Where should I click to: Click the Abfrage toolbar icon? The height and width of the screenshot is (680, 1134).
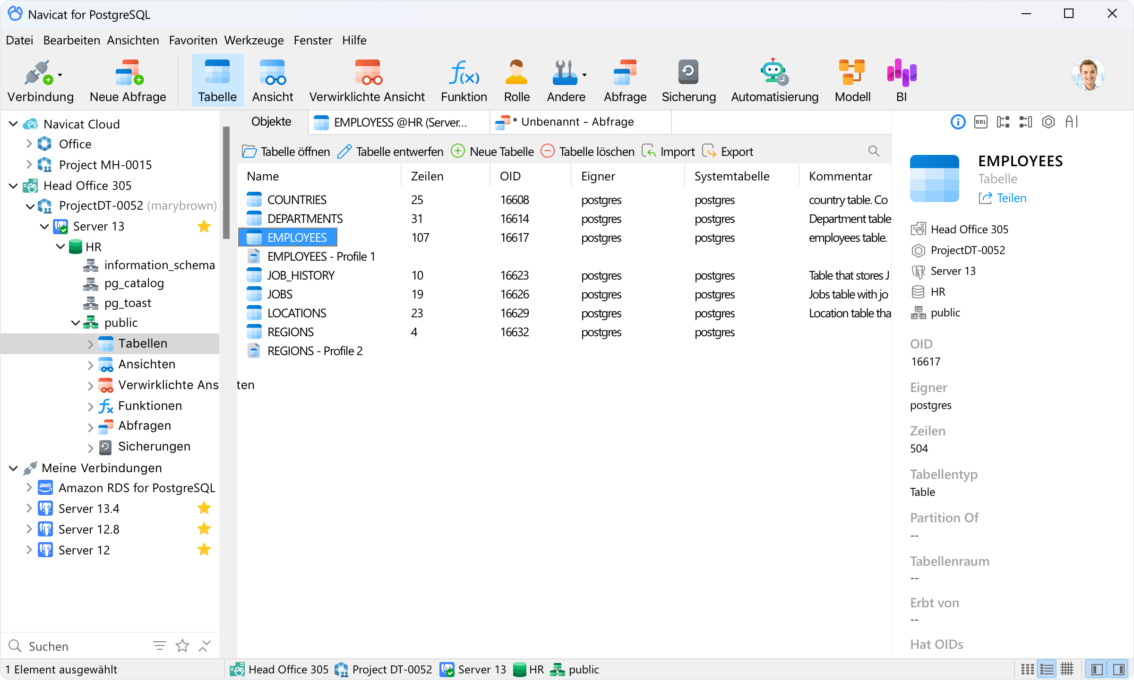point(625,81)
